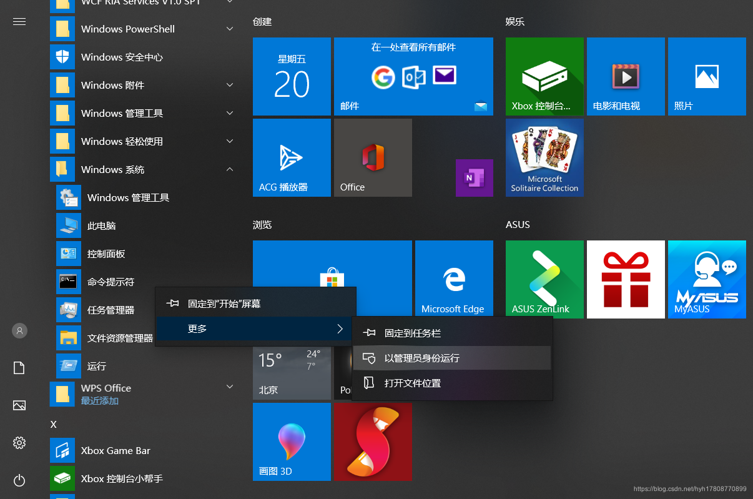Expand the WPS Office folder chevron

pos(230,387)
